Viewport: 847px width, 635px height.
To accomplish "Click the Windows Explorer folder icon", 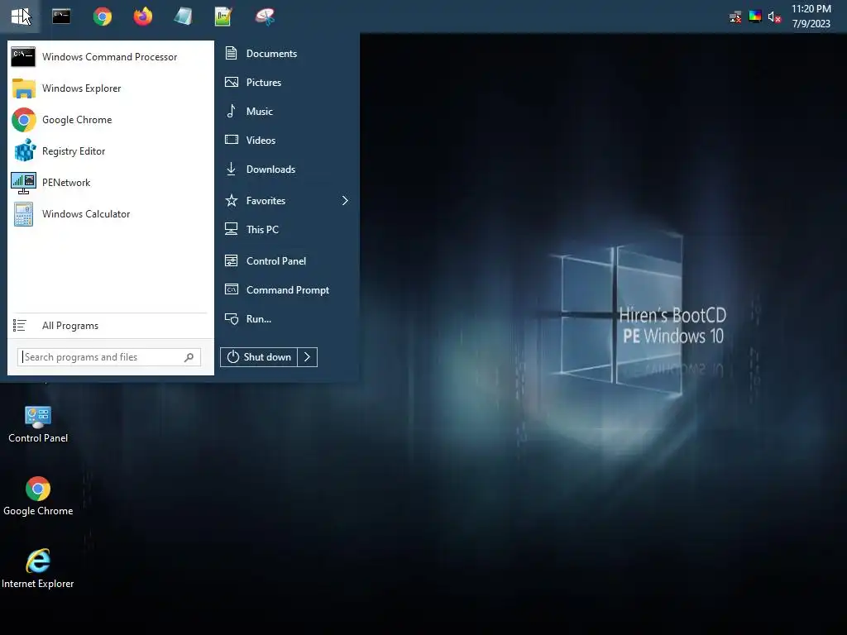I will (23, 88).
